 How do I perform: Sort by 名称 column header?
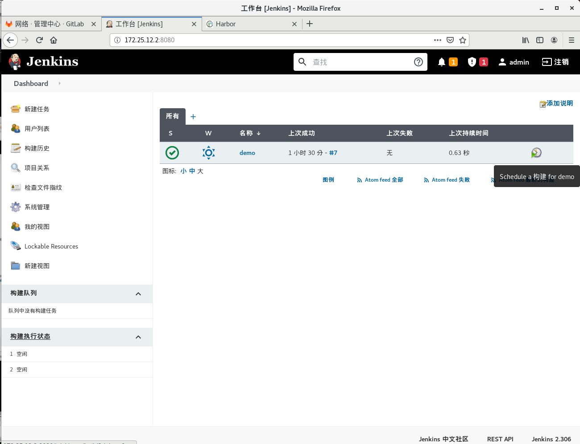click(250, 133)
